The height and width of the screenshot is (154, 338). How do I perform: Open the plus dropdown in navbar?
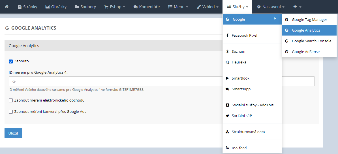pyautogui.click(x=297, y=7)
